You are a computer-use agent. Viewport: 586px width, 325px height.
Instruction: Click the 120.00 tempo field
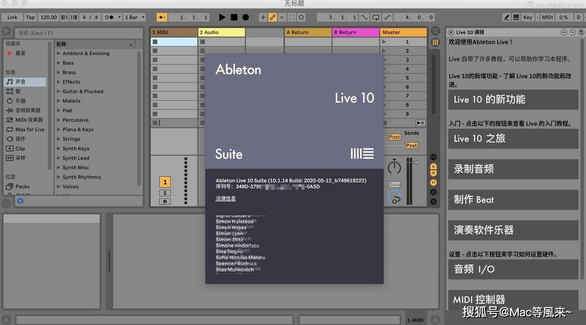[x=48, y=17]
